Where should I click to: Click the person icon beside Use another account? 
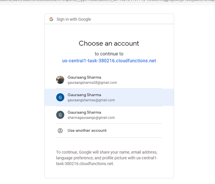point(60,131)
